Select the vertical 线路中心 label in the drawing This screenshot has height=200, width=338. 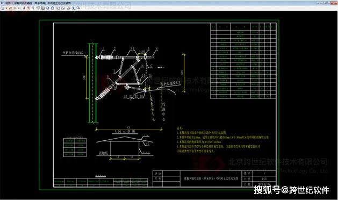coord(163,111)
